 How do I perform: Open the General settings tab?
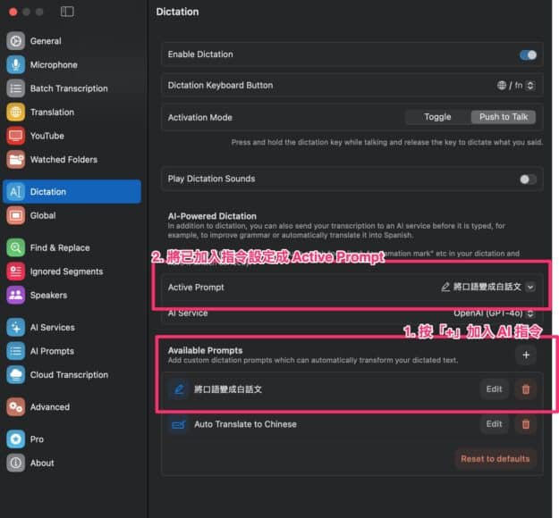click(x=46, y=41)
